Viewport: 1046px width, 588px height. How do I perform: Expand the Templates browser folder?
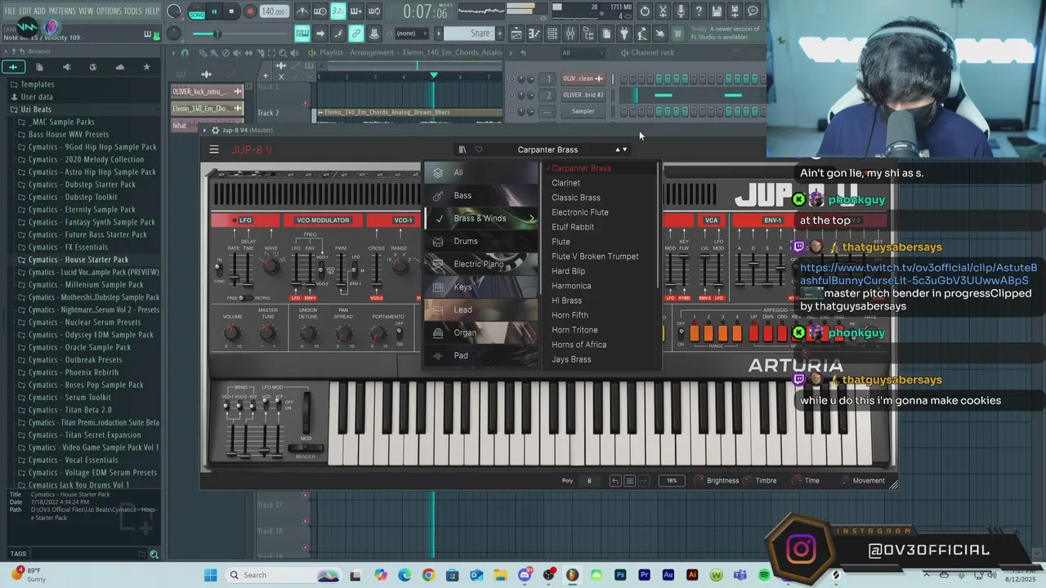[38, 84]
